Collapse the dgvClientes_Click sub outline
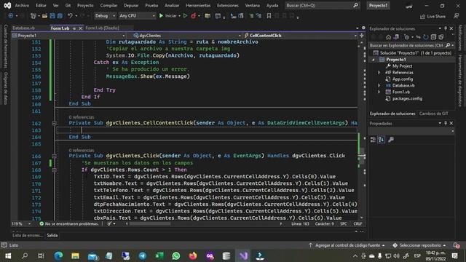466x262 pixels. tap(54, 156)
